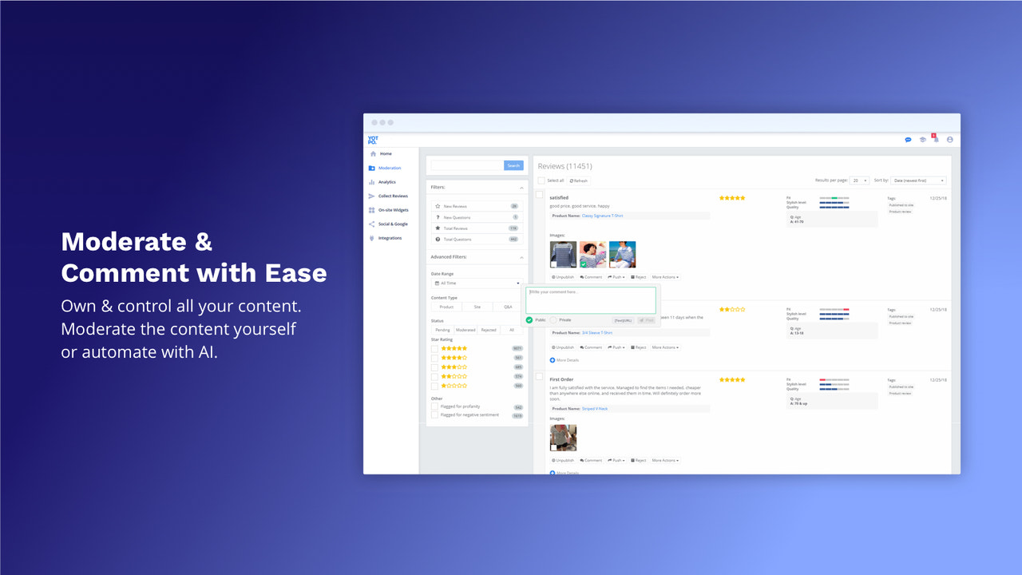Click the graduation cap academy icon
The width and height of the screenshot is (1022, 575).
click(922, 140)
